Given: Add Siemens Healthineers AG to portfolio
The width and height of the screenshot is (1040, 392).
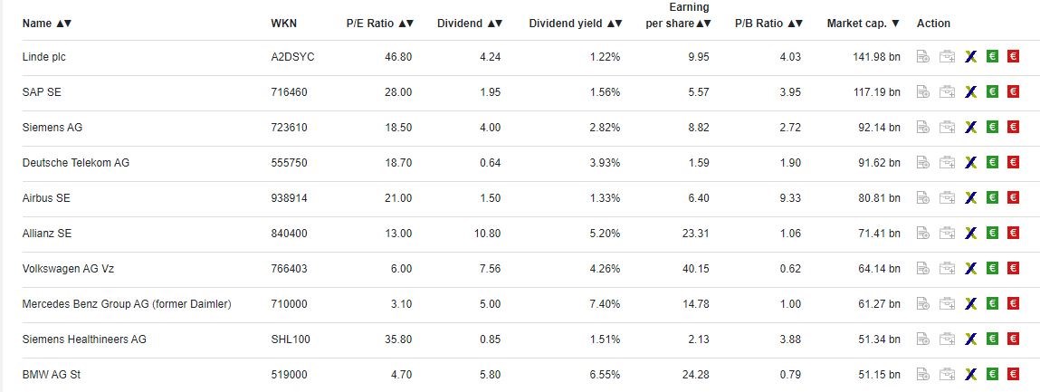Looking at the screenshot, I should 947,339.
